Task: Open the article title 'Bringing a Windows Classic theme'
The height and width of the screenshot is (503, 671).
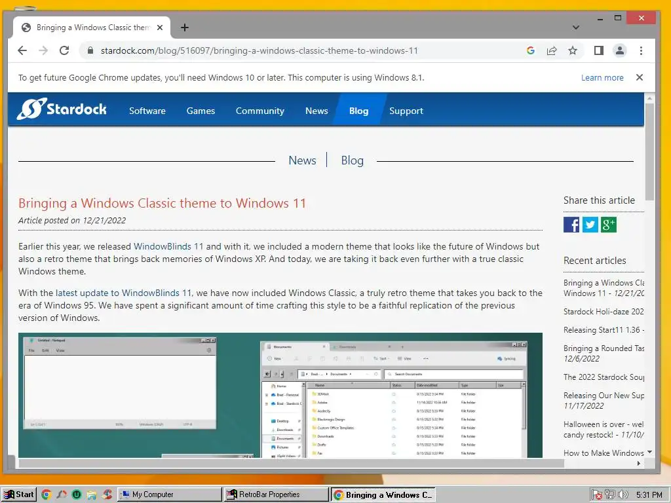Action: (163, 203)
